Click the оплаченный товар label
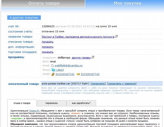The width and height of the screenshot is (164, 127). (24, 84)
